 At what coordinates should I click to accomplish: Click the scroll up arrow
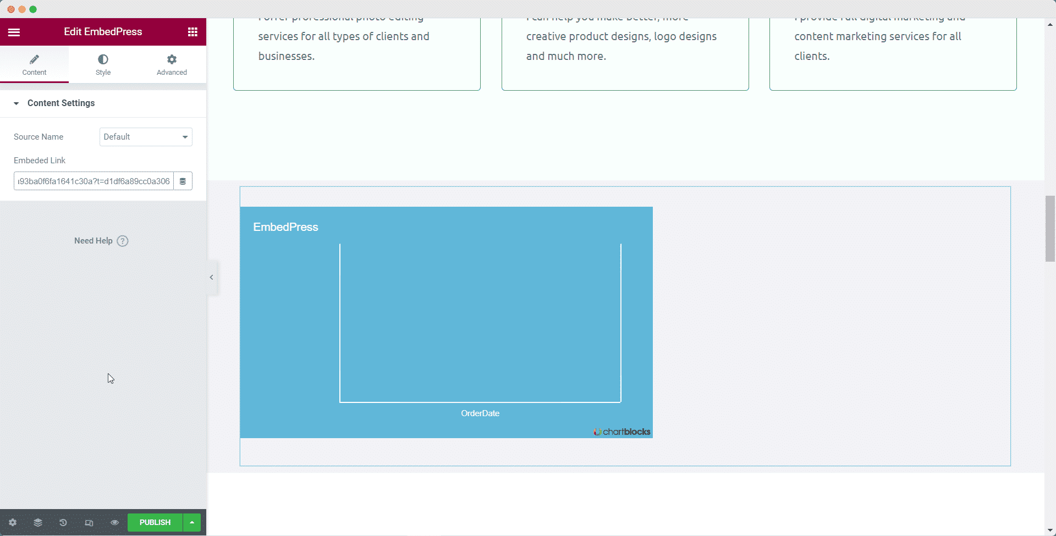click(x=1050, y=24)
